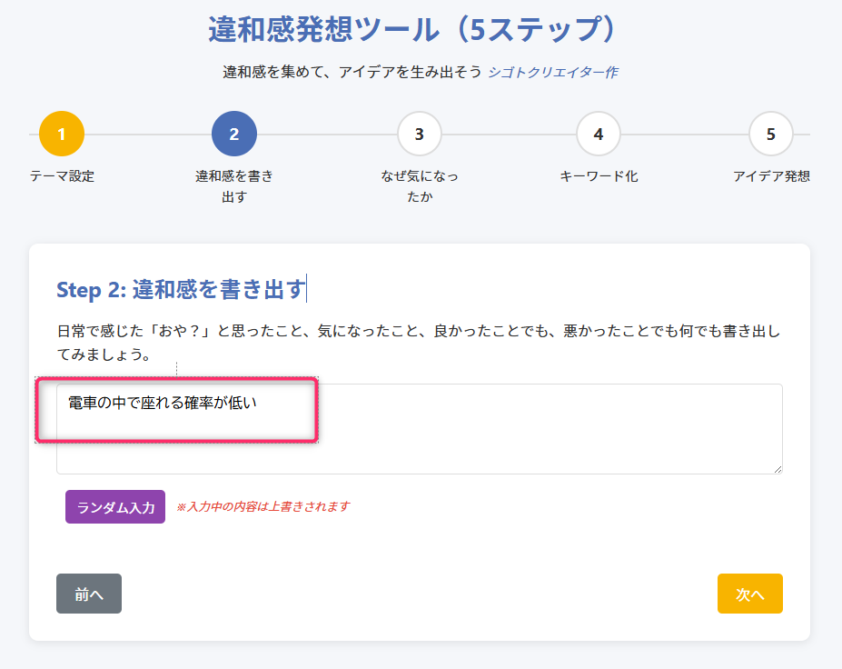Click the キーワード化 step label
The image size is (842, 669).
599,176
